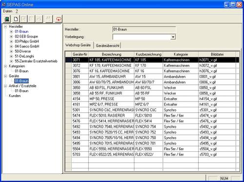This screenshot has width=244, height=182.
Task: Click the greyed-out button left of red arrow
Action: pos(49,19)
